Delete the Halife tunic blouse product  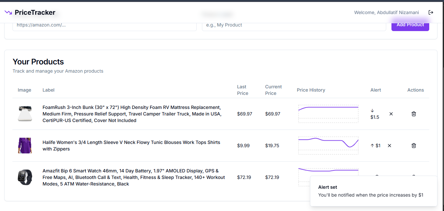pyautogui.click(x=413, y=145)
